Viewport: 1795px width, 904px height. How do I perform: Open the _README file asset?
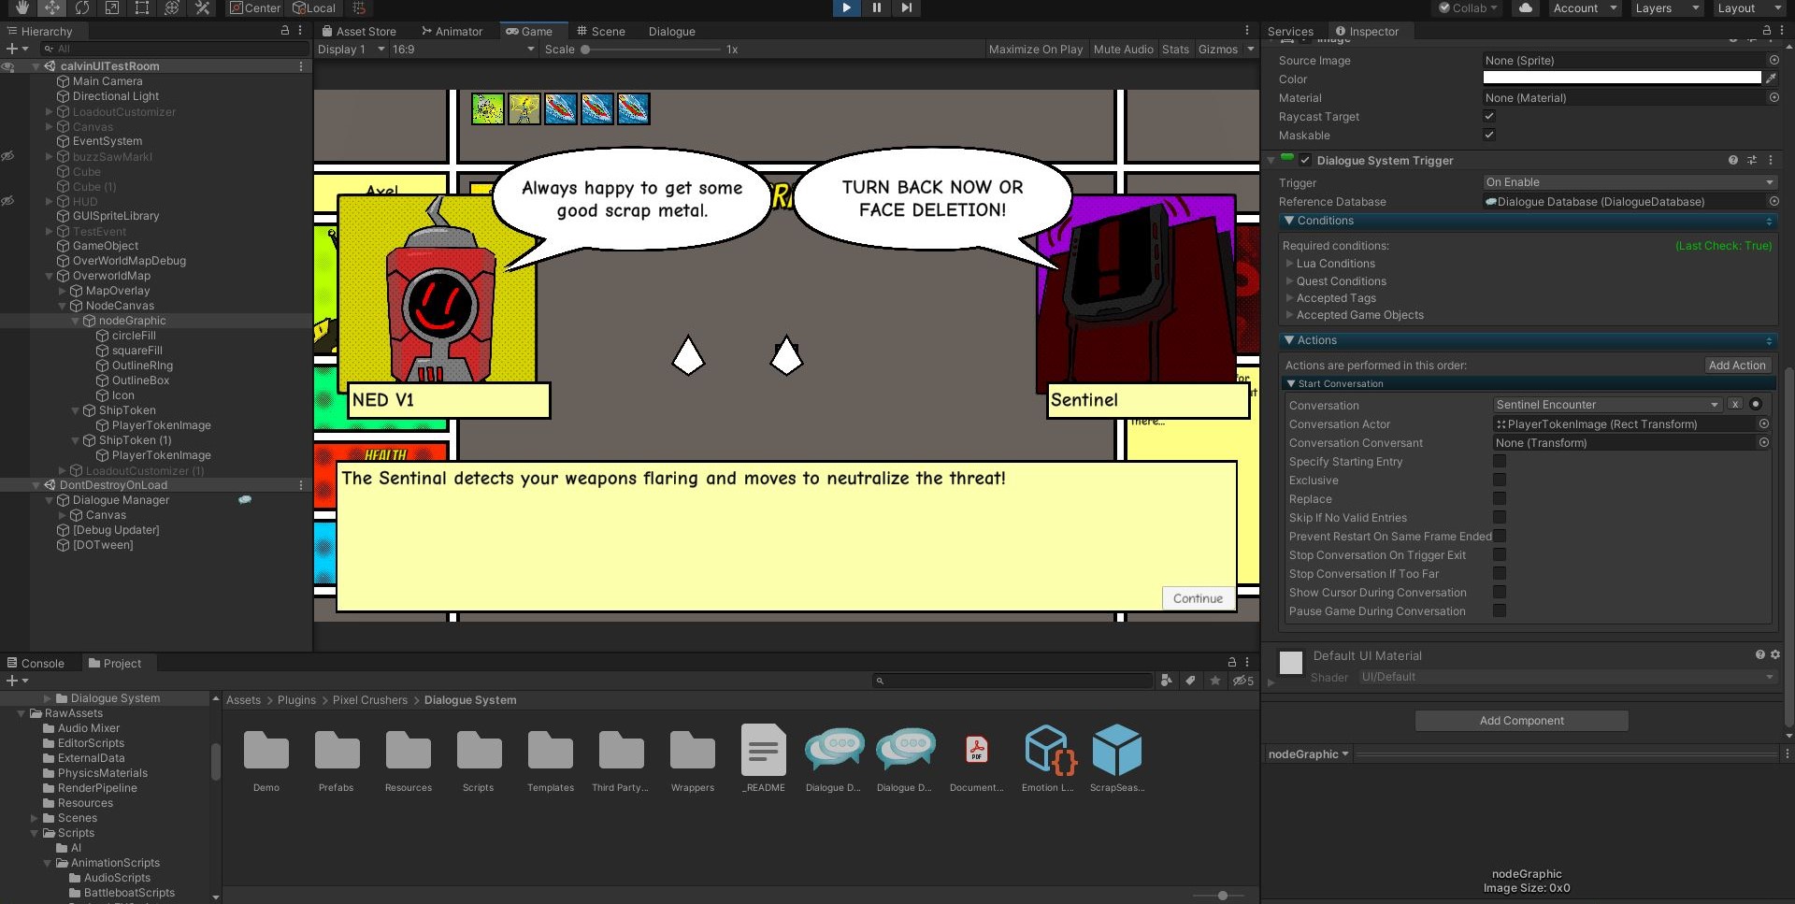[x=764, y=758]
